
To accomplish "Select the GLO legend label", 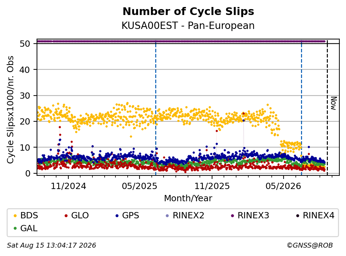I will coord(80,216).
